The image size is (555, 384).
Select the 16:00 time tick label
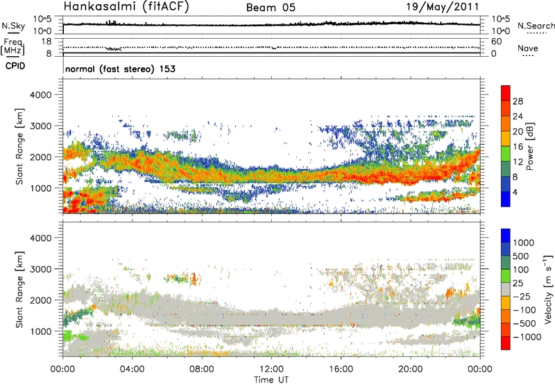(x=341, y=369)
